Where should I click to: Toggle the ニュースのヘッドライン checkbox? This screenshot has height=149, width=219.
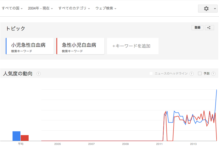(x=151, y=74)
